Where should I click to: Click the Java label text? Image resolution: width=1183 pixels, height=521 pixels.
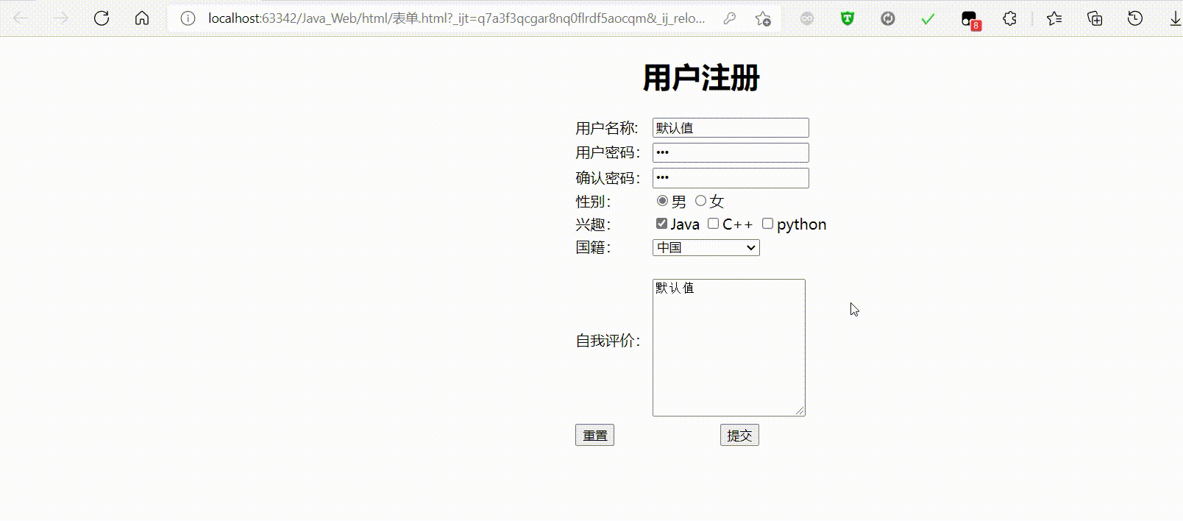tap(685, 224)
